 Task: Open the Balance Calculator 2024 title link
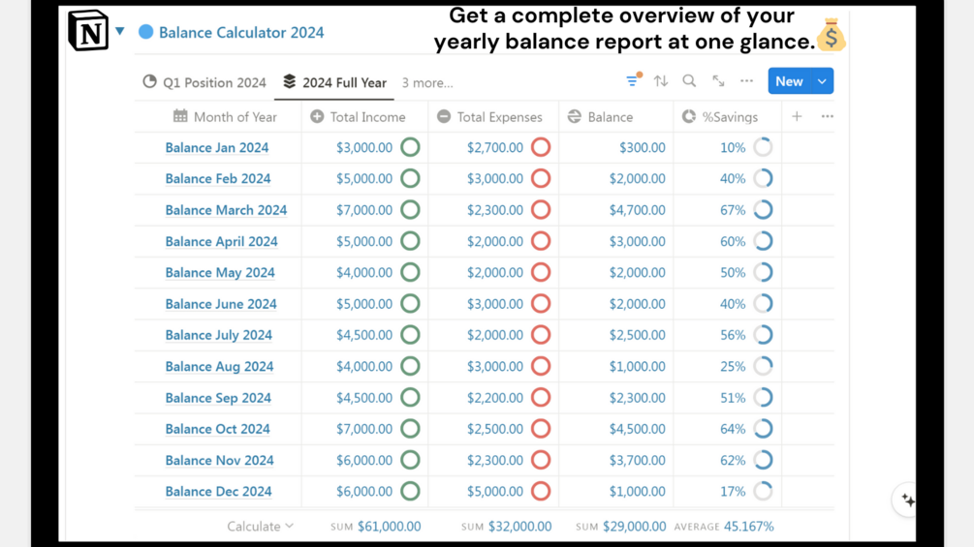[241, 32]
